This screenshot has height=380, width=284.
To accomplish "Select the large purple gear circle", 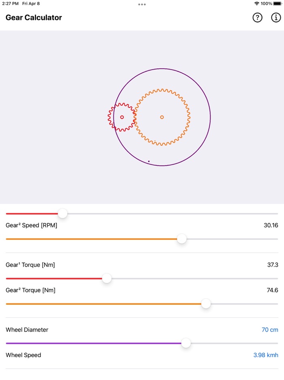I will 162,69.
